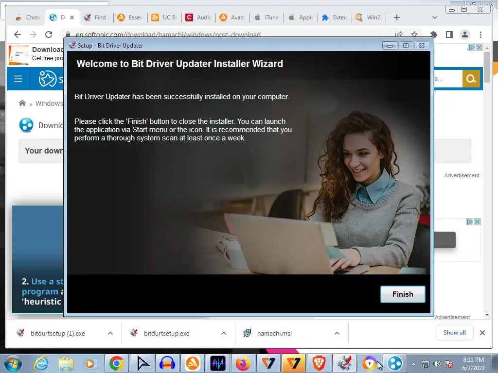Open Softonic hamburger menu

(18, 79)
